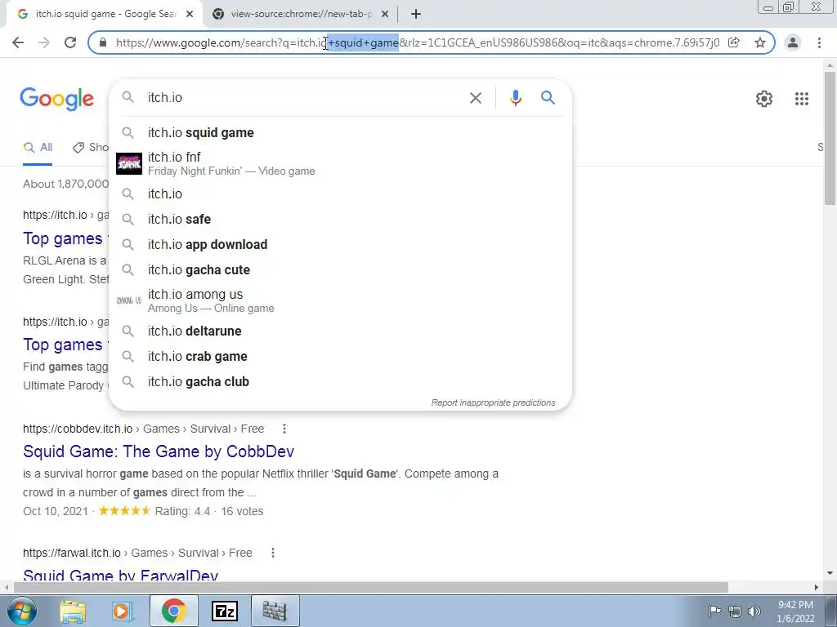
Task: Open 7-Zip from the taskbar
Action: tap(224, 611)
